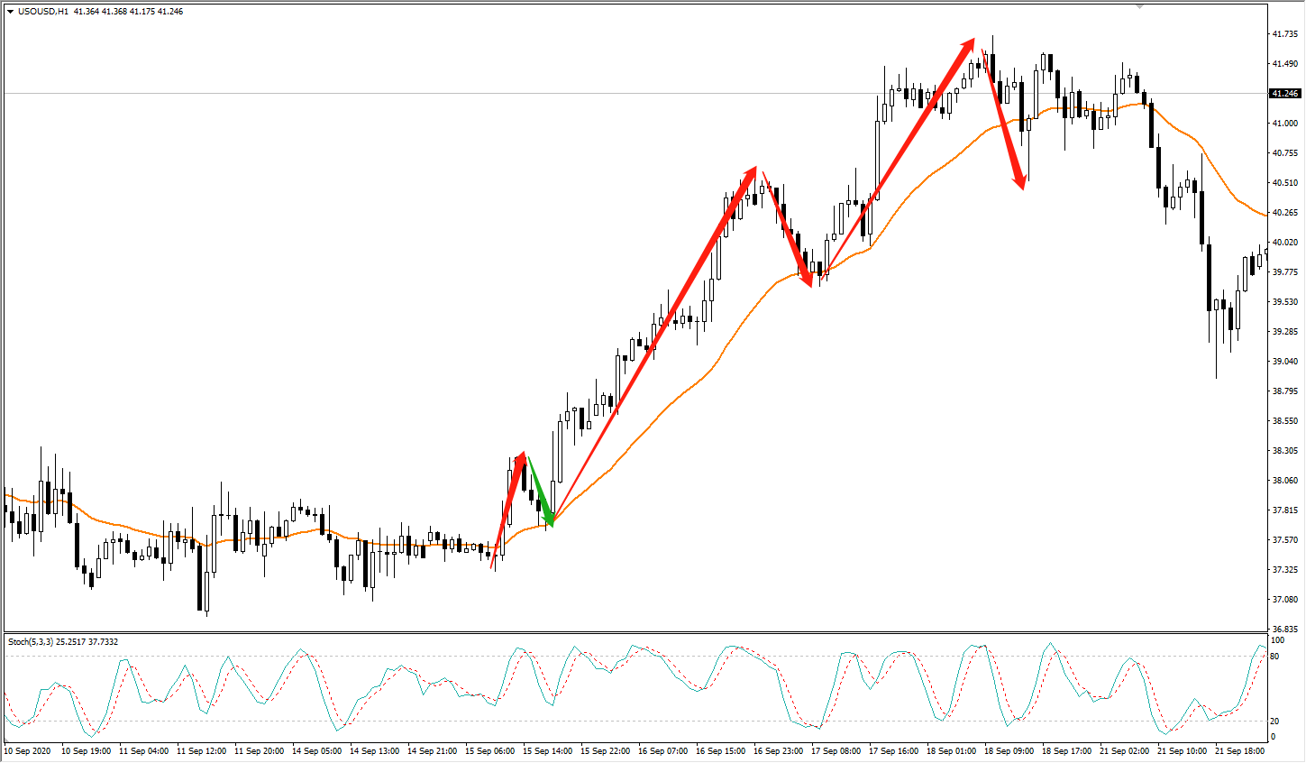Click the 39.040 price scale label
This screenshot has height=763, width=1306.
coord(1284,362)
